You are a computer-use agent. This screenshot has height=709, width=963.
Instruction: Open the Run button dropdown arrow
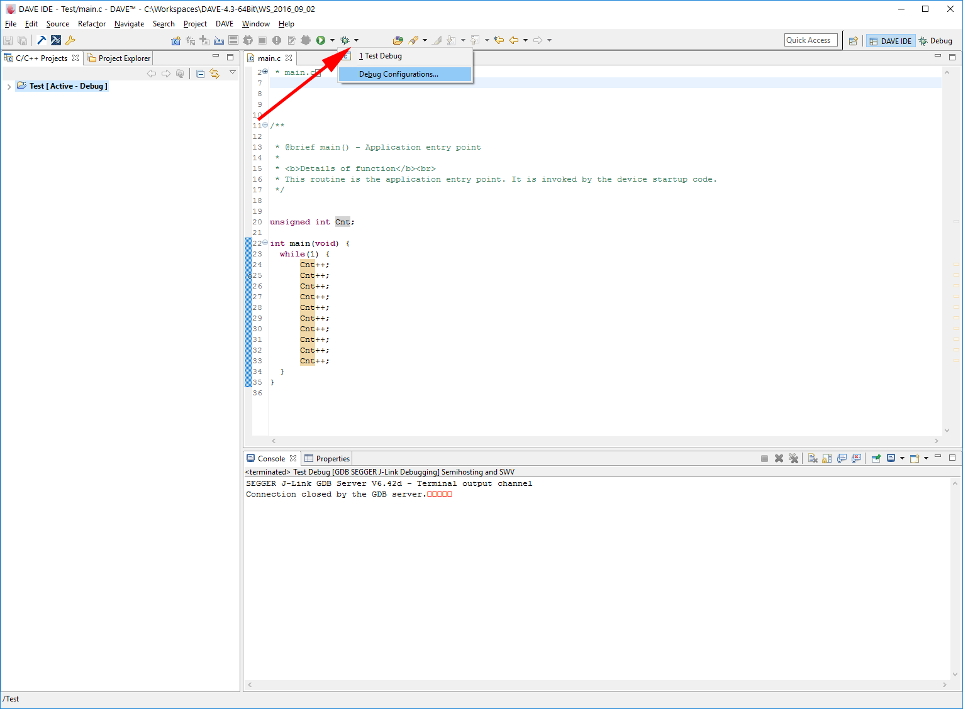(332, 40)
